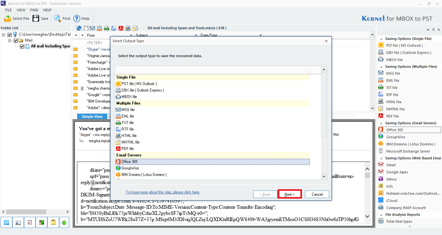Open the FILE menu

[x=8, y=10]
